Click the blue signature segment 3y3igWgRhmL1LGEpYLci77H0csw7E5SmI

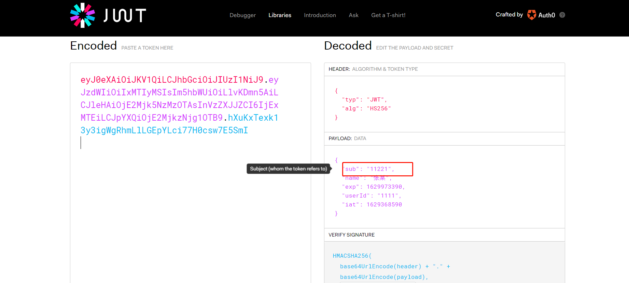(164, 130)
